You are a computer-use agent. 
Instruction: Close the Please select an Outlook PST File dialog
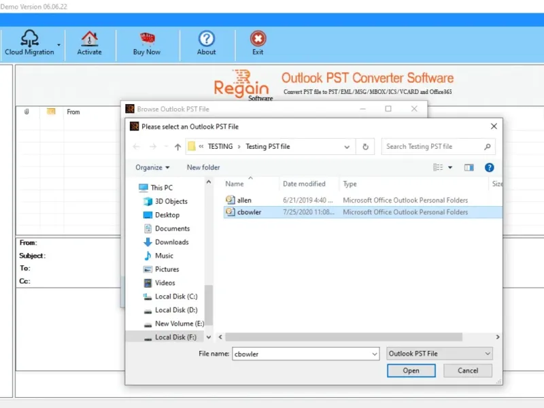pyautogui.click(x=494, y=126)
